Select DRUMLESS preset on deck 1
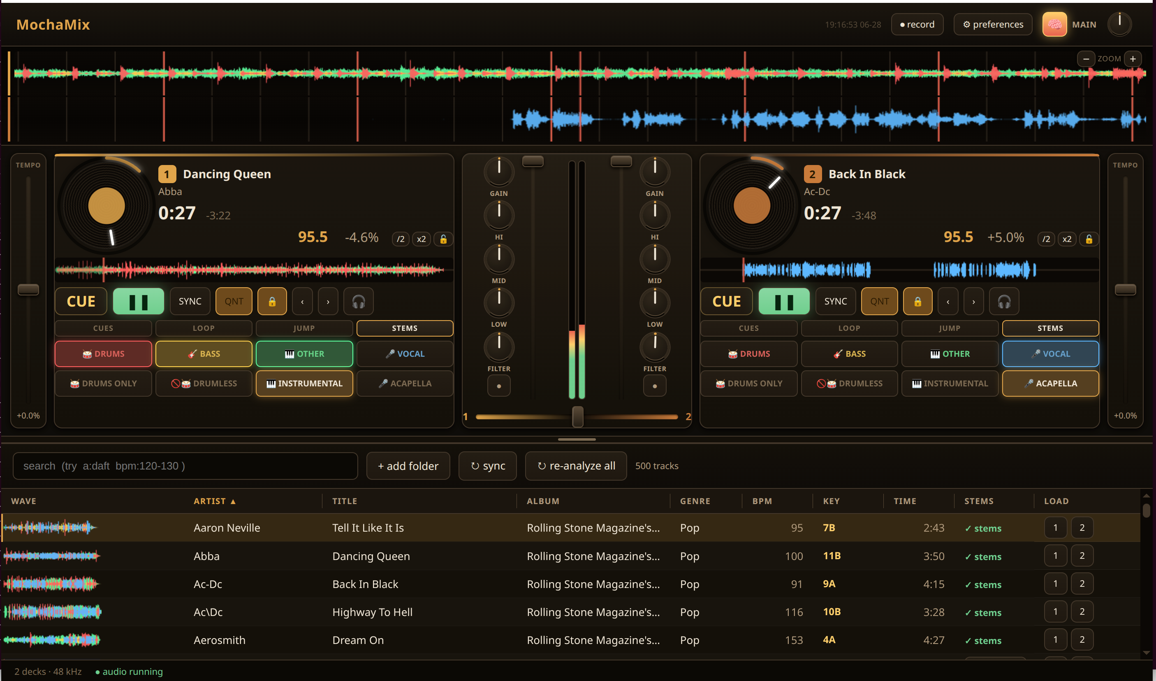The height and width of the screenshot is (681, 1156). [x=204, y=383]
